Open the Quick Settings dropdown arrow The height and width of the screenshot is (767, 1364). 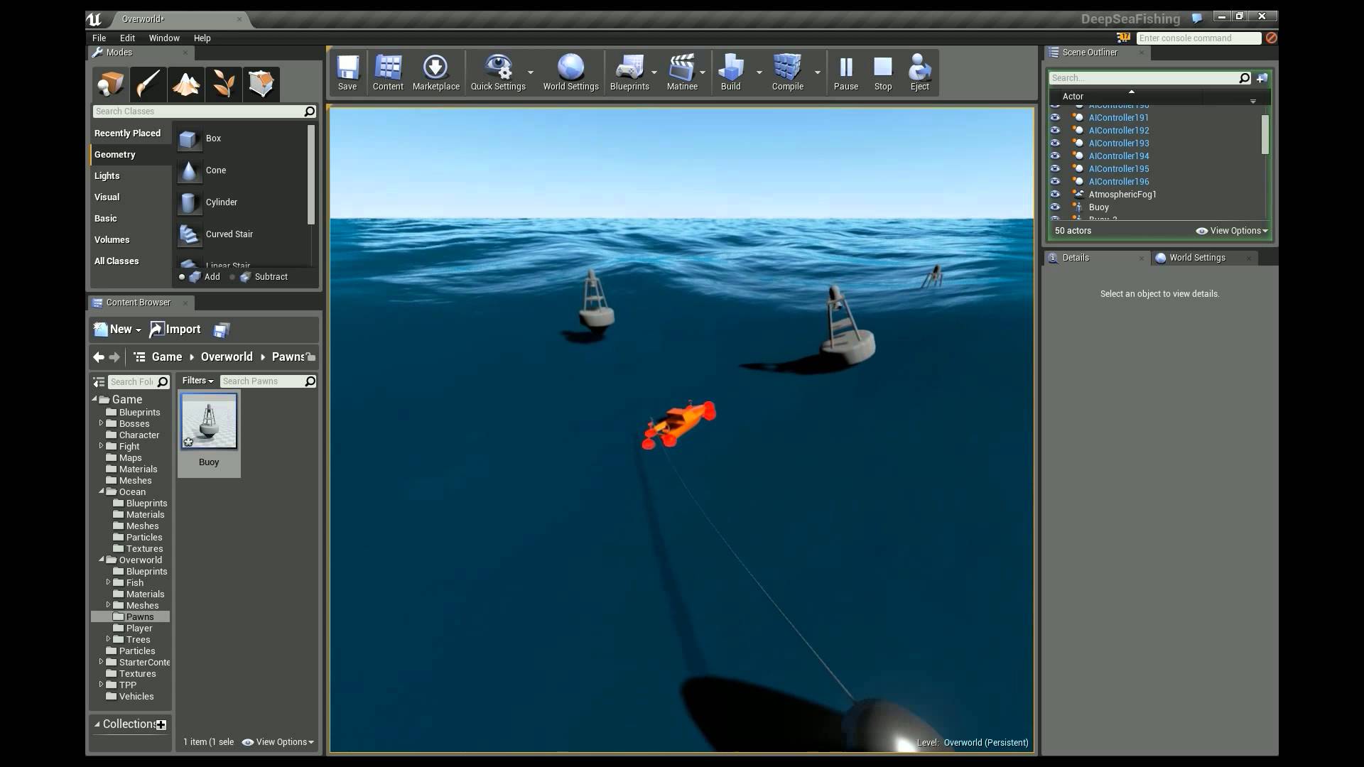click(531, 72)
